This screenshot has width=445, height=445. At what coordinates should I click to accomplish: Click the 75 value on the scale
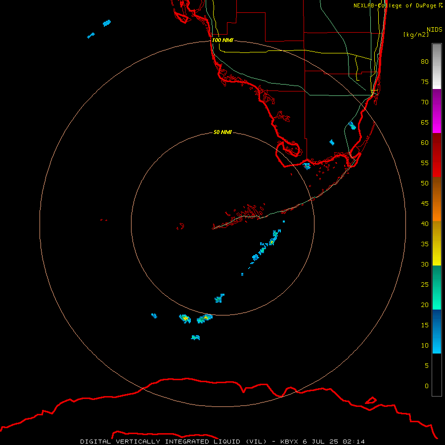pyautogui.click(x=425, y=82)
